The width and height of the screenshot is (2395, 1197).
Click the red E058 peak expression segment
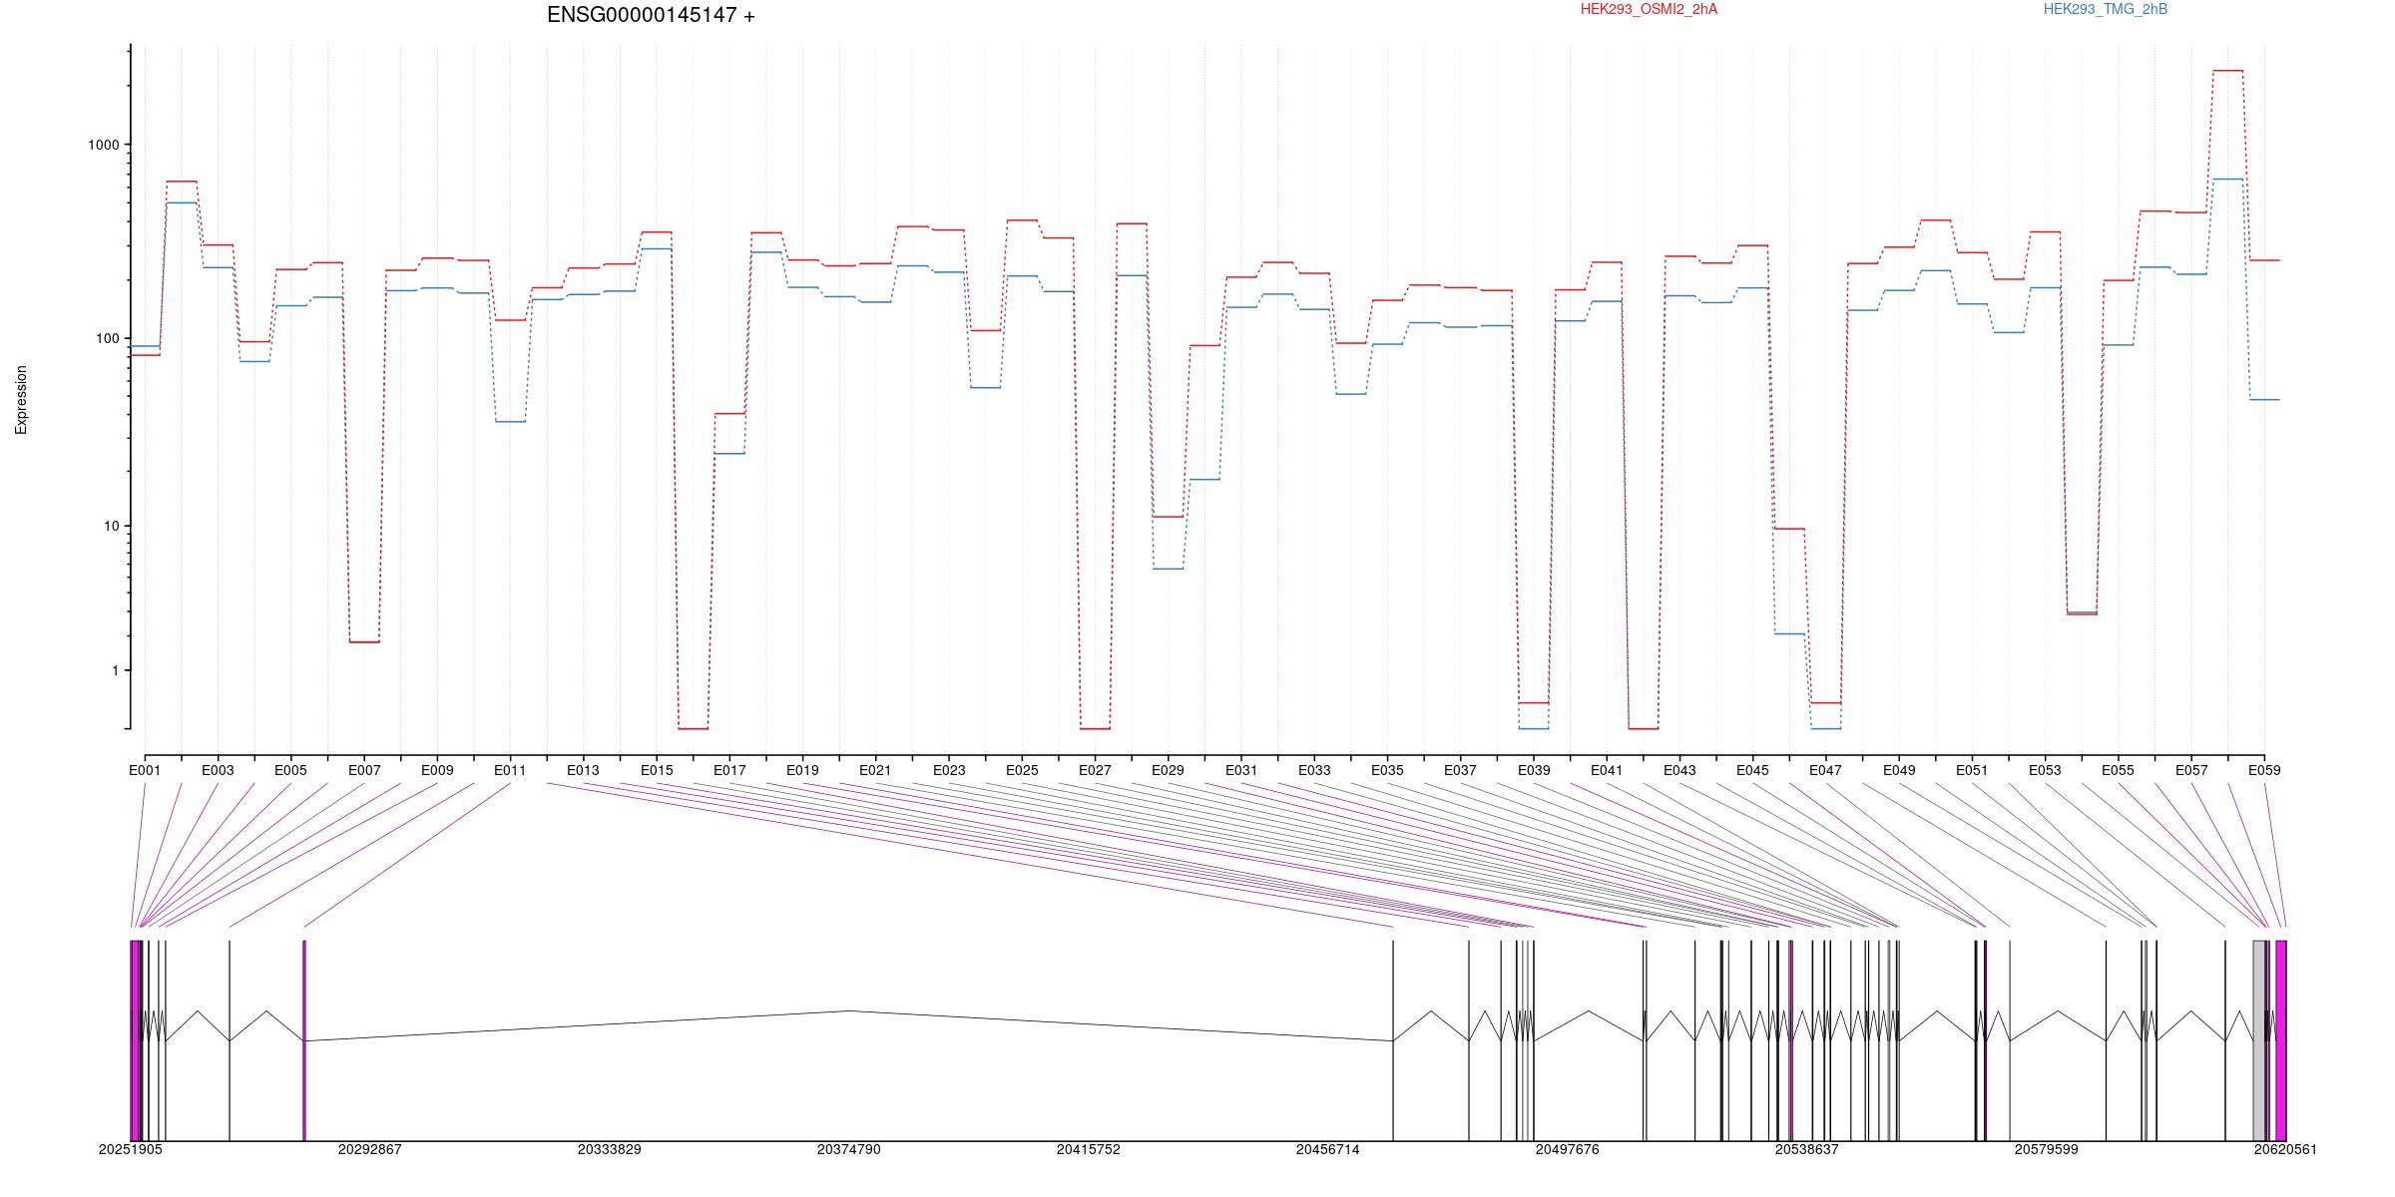coord(2228,71)
